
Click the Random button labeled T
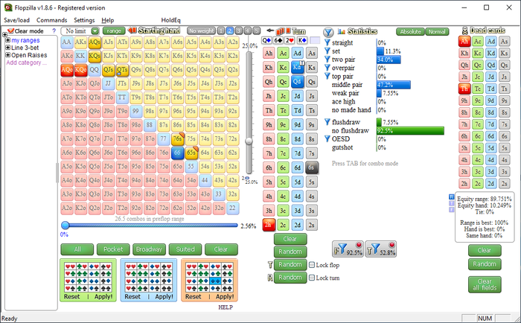tap(290, 264)
